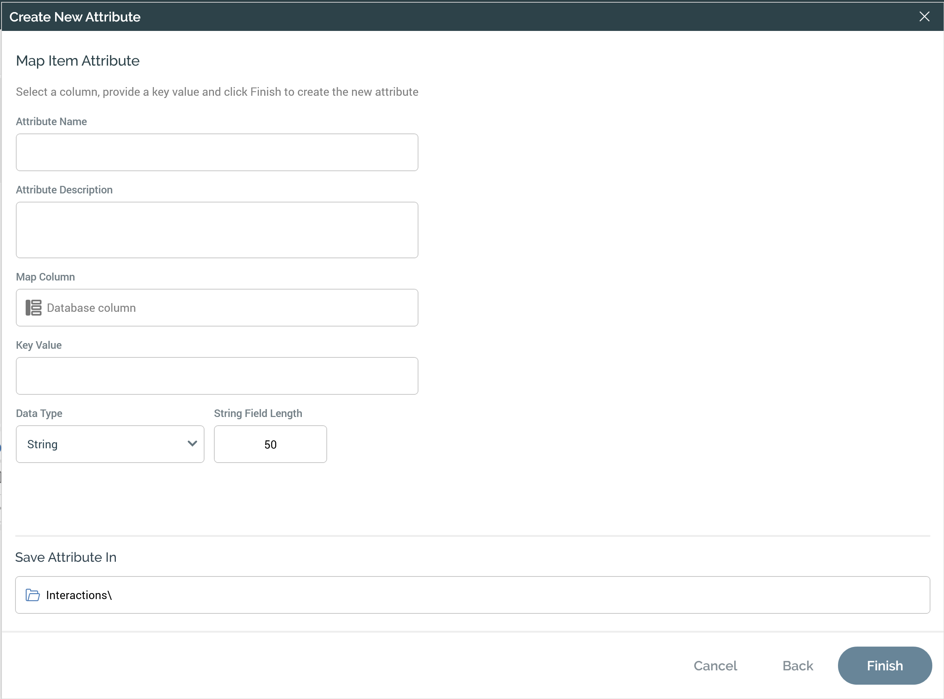
Task: Click the database column icon
Action: 34,308
